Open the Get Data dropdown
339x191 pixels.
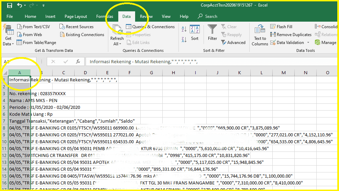pos(8,35)
